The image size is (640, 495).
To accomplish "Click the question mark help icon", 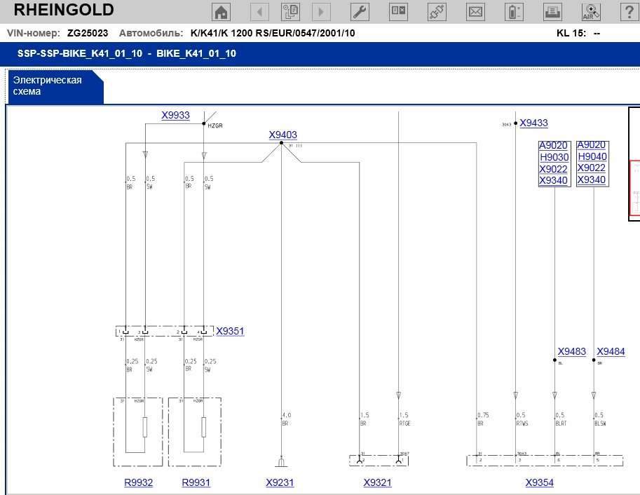I will [x=628, y=11].
